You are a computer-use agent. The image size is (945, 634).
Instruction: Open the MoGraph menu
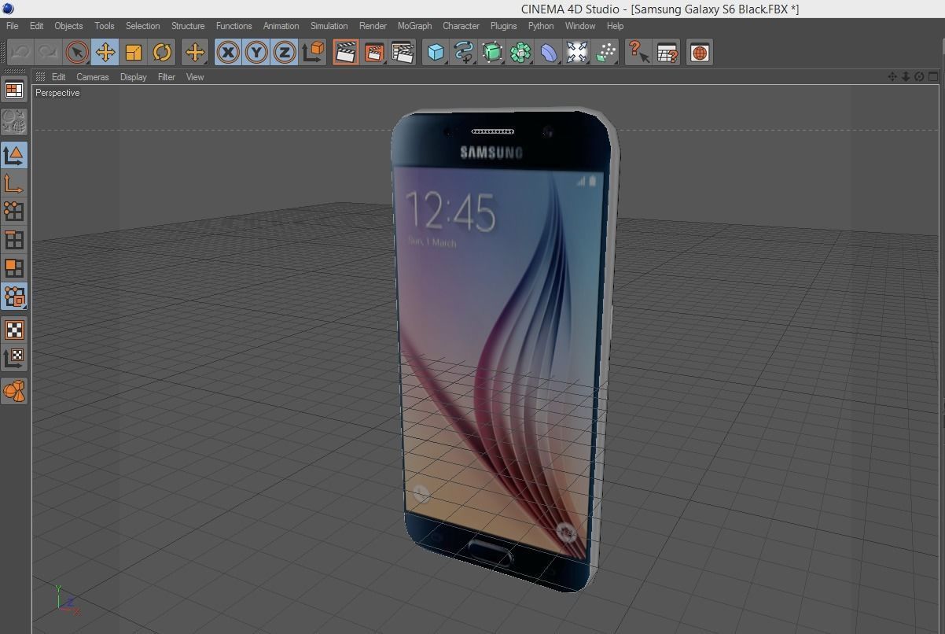pyautogui.click(x=414, y=26)
